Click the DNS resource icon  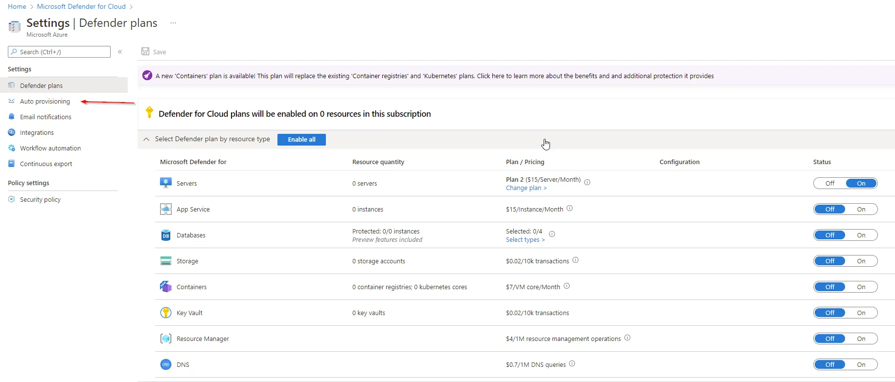click(166, 364)
